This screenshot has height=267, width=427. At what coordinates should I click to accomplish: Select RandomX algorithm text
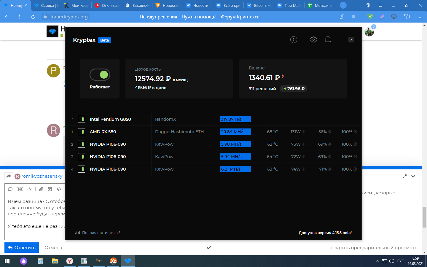click(165, 119)
